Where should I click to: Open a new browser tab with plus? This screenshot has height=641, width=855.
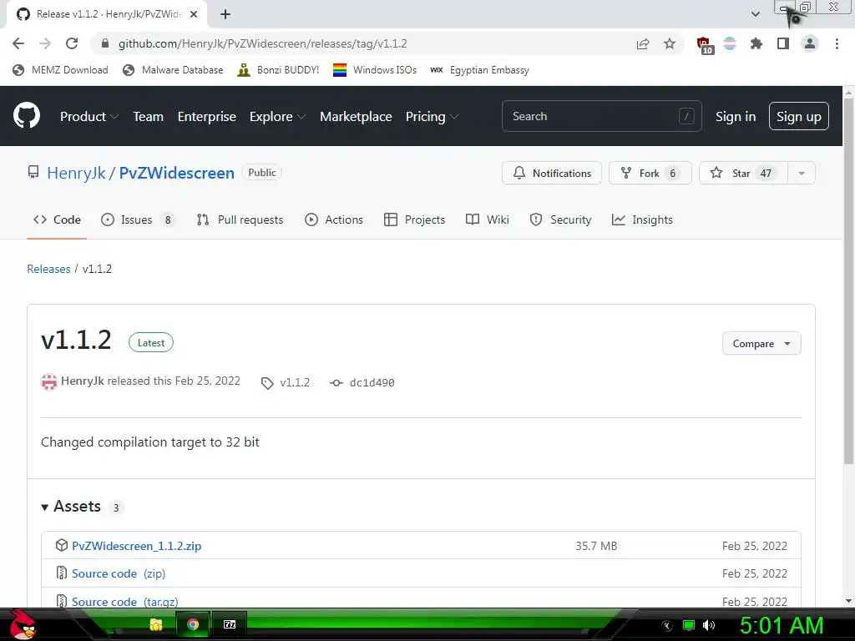point(225,14)
